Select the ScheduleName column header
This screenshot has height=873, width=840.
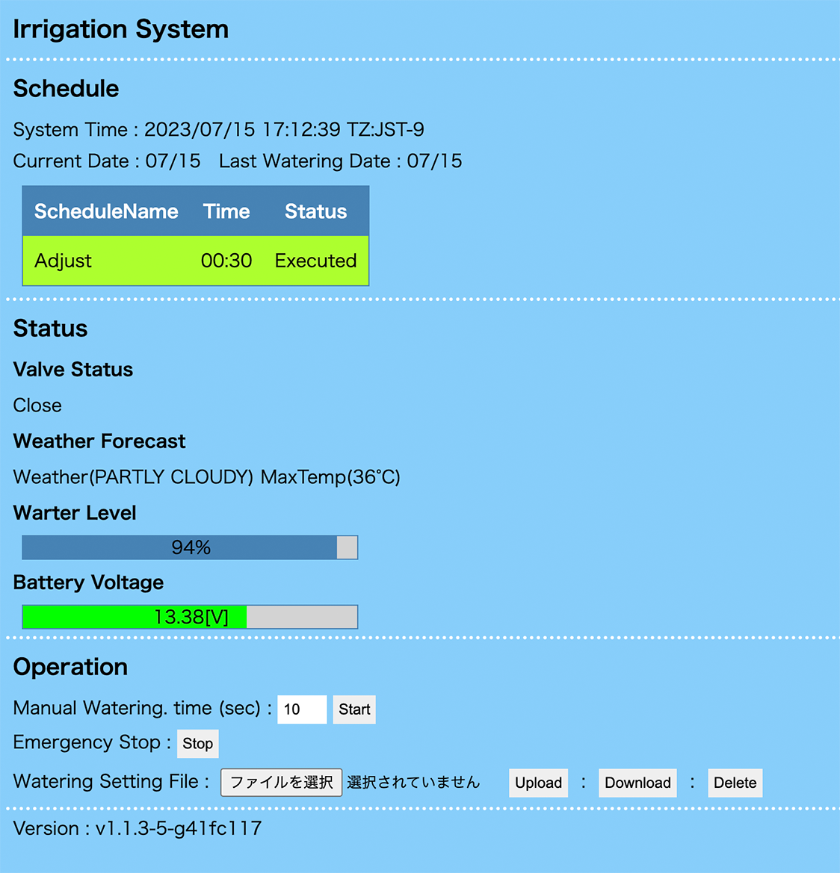click(x=106, y=211)
